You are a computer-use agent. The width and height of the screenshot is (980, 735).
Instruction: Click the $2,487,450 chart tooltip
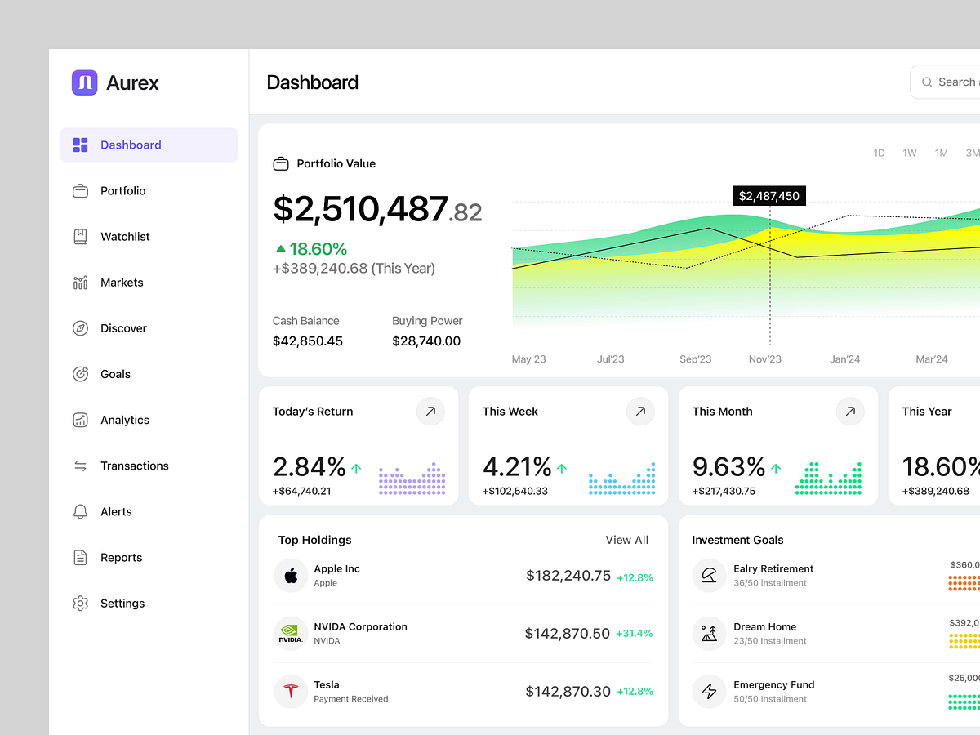[x=769, y=196]
